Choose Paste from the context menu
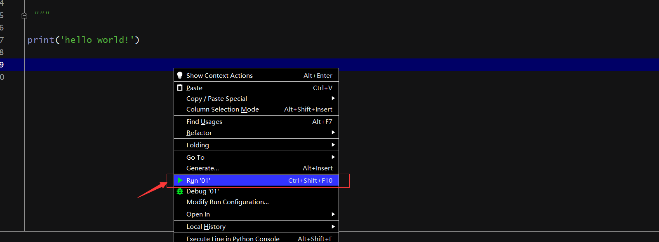This screenshot has width=659, height=242. [256, 88]
